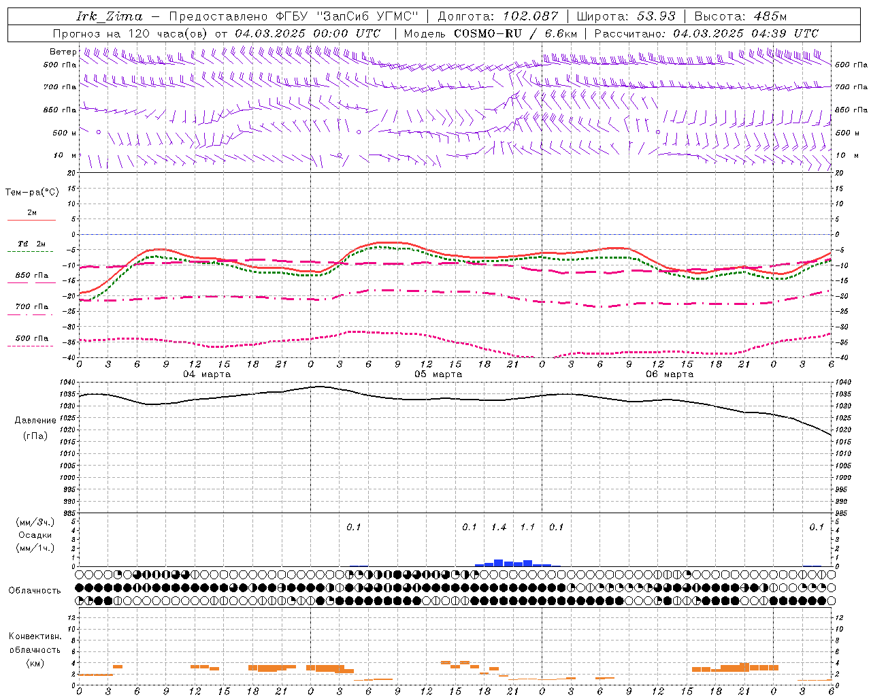Click the "850 гПа" entry in the temperature legend
This screenshot has width=871, height=697.
(x=32, y=276)
